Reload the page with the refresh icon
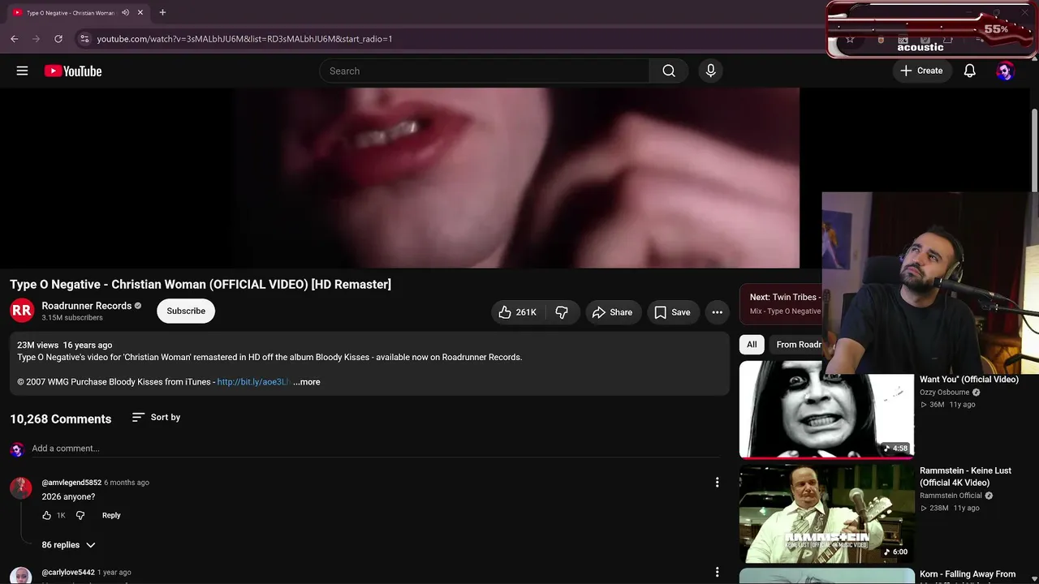Screen dimensions: 1039x584 click(x=58, y=38)
